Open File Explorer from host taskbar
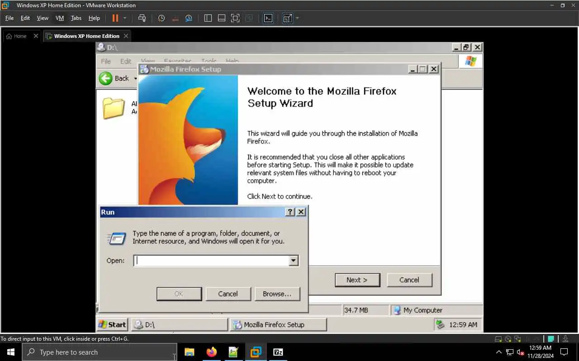 point(190,352)
